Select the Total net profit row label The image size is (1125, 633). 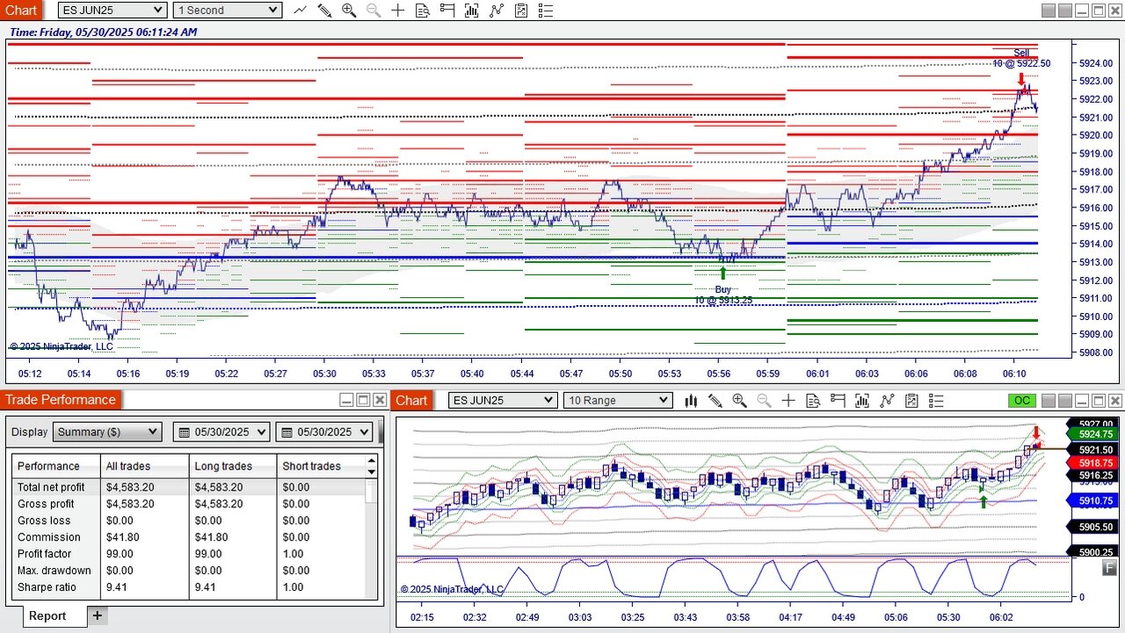[x=51, y=487]
